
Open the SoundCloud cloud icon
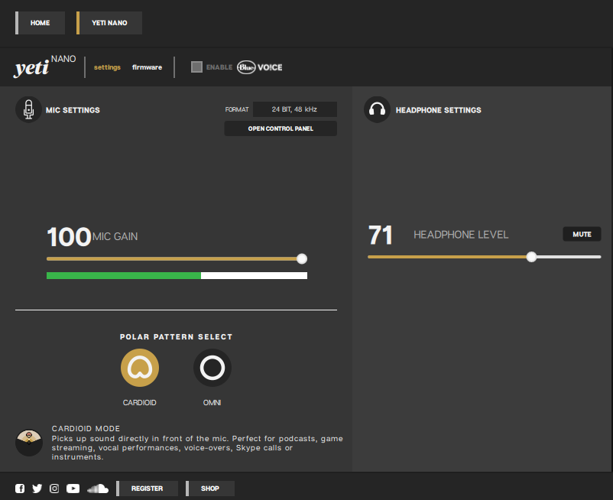tap(98, 489)
